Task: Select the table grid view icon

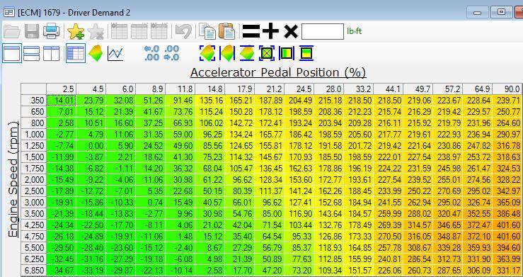Action: [x=76, y=53]
